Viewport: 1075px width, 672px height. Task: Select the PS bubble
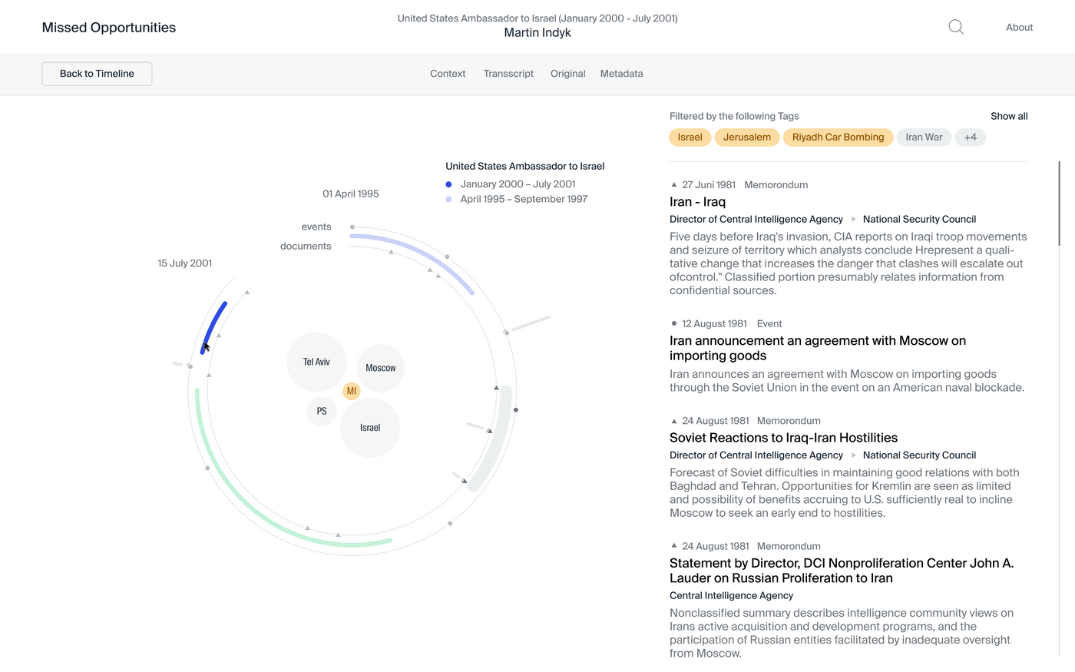[x=322, y=411]
